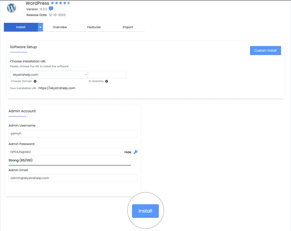Open the reviews speech bubble icon
Screen dimensions: 291x231
pyautogui.click(x=51, y=9)
